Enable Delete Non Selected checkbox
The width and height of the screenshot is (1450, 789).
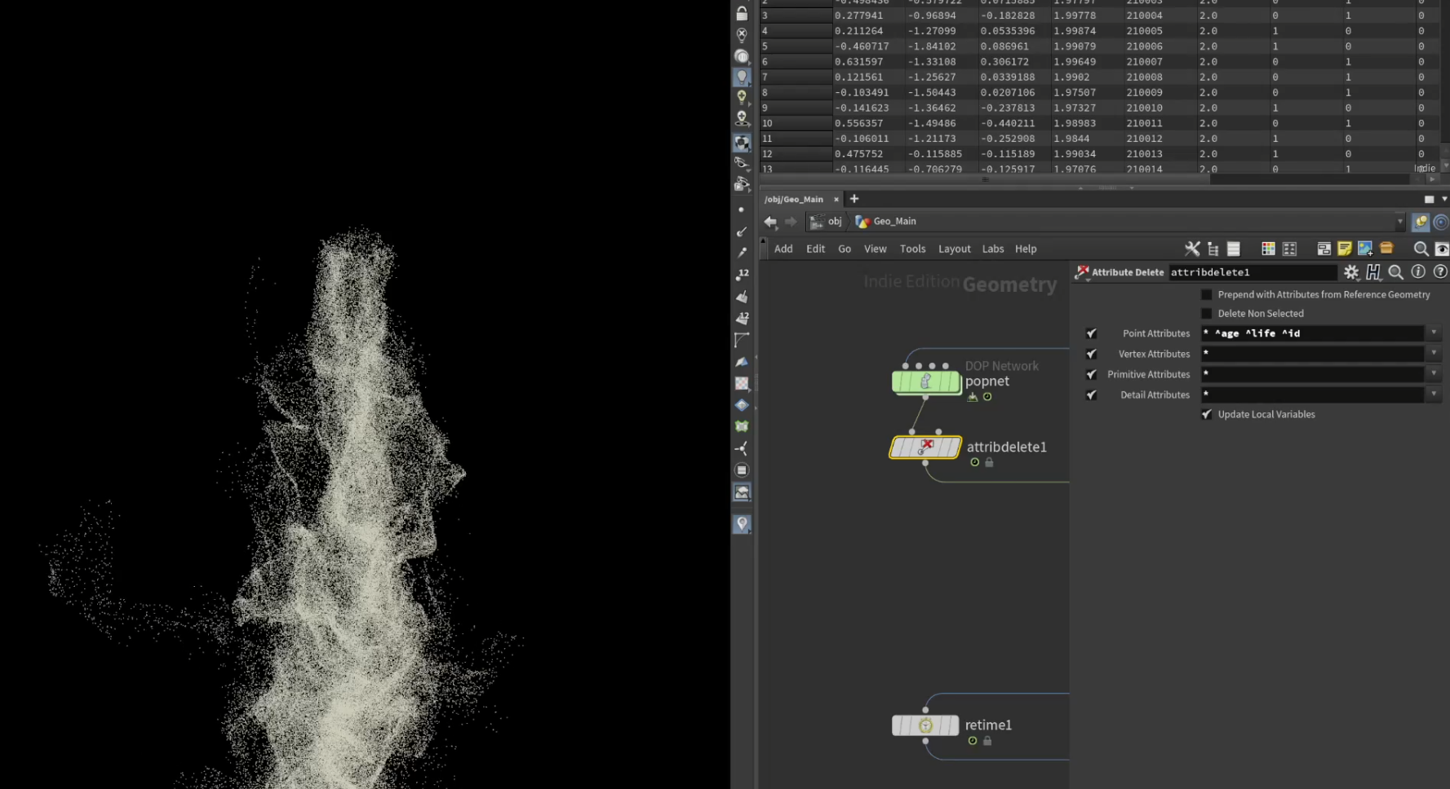coord(1207,314)
